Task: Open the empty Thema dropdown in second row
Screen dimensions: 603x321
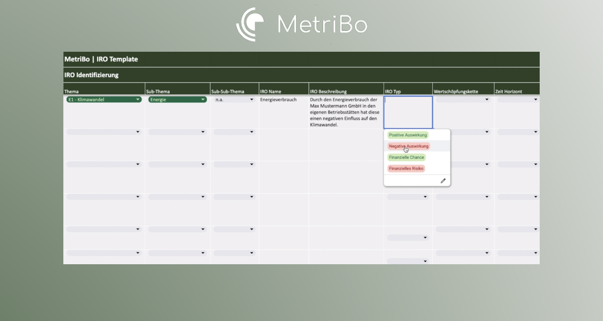Action: pyautogui.click(x=104, y=132)
